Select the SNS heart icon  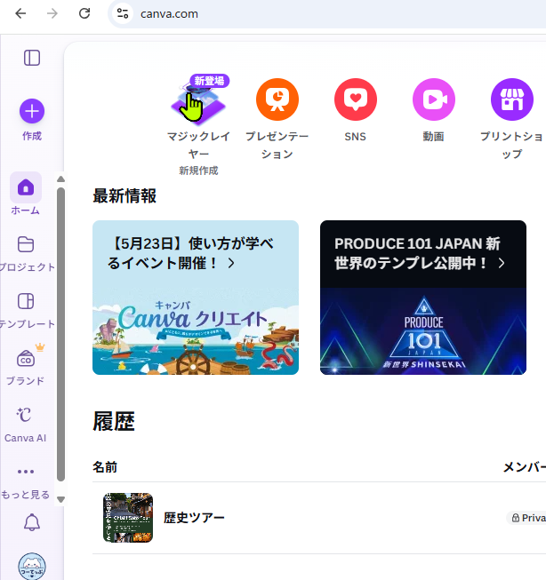[x=355, y=99]
